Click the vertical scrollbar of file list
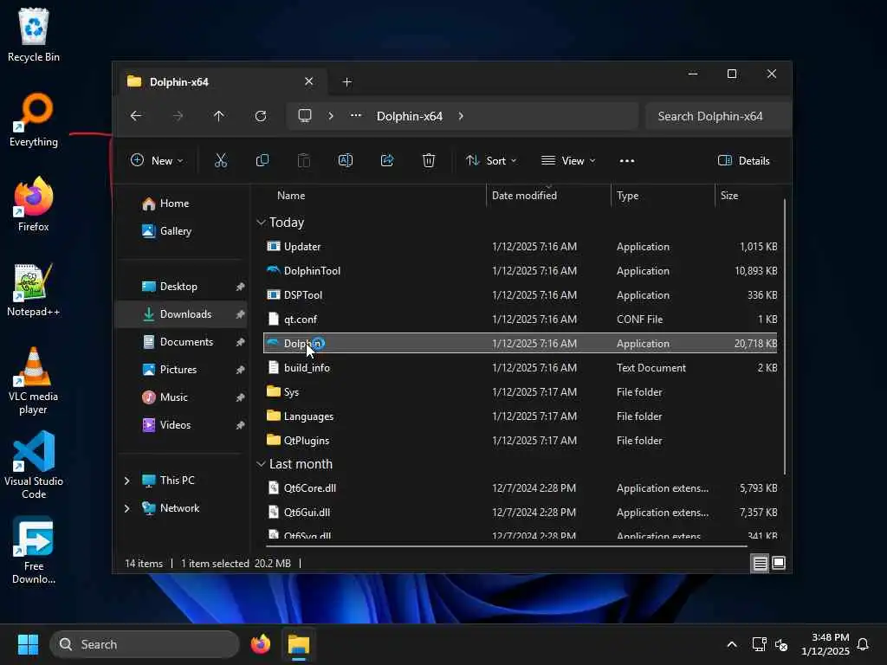The height and width of the screenshot is (665, 887). pyautogui.click(x=785, y=337)
